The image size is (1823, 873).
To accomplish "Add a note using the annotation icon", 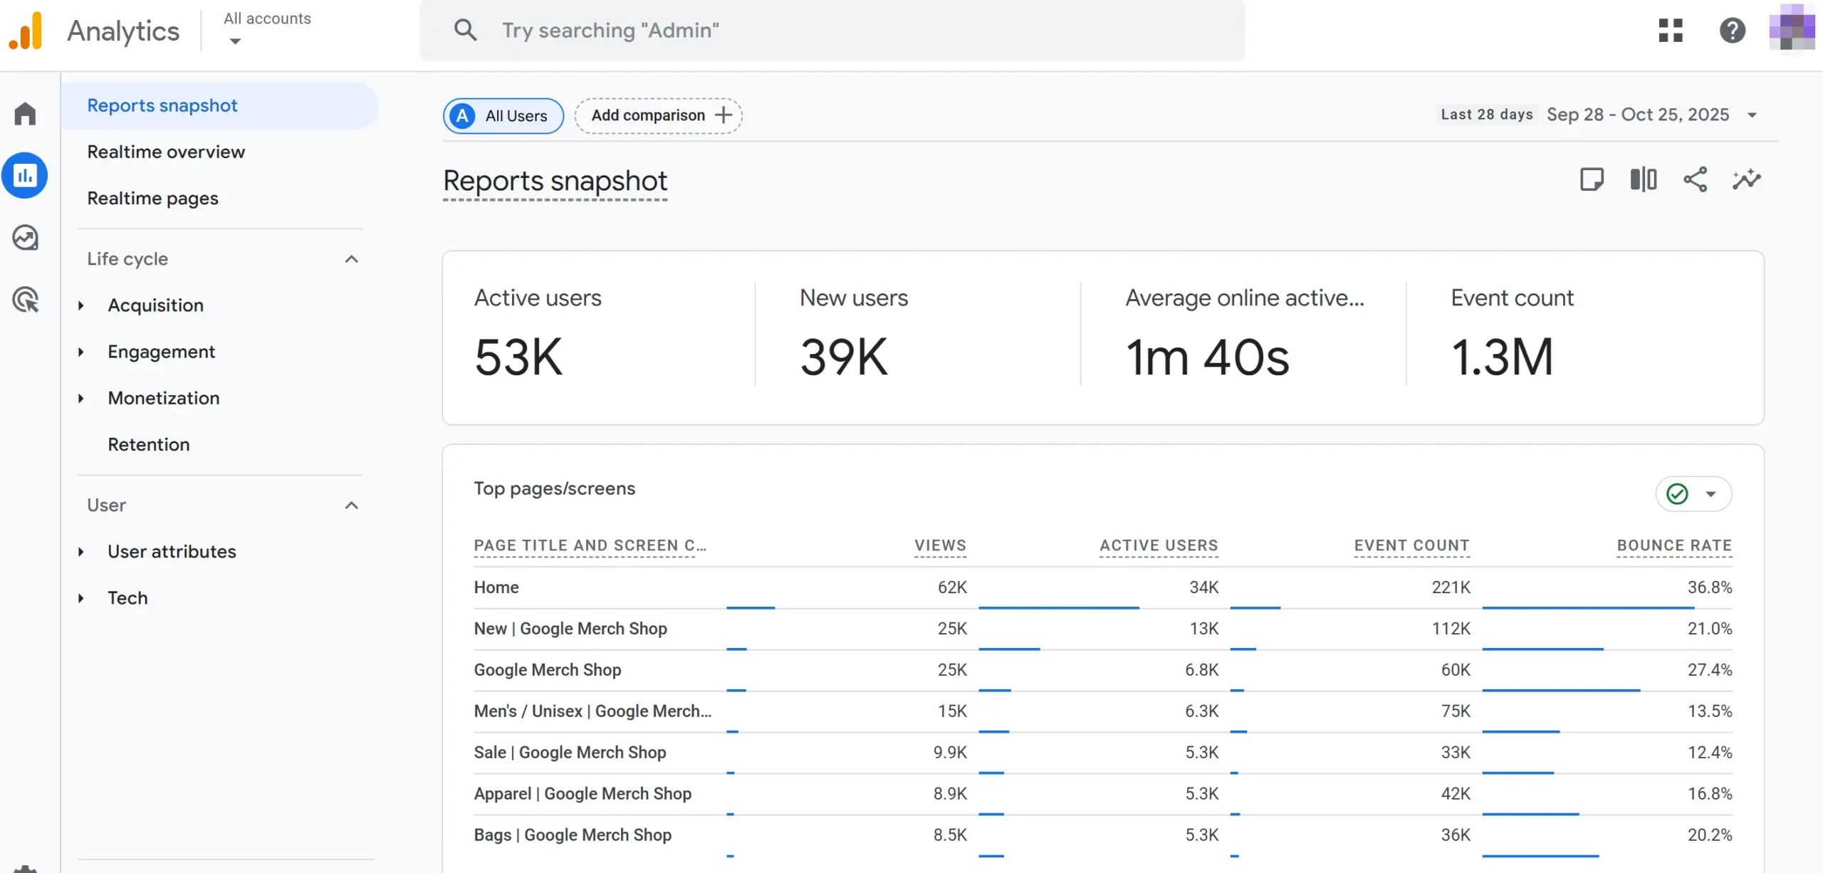I will tap(1592, 179).
